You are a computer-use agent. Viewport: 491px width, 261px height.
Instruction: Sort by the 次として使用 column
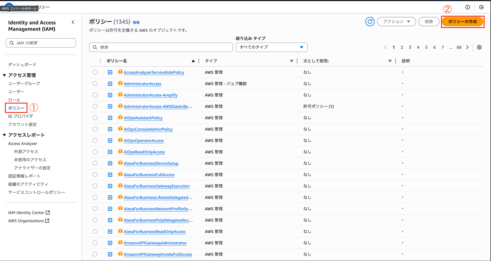tap(390, 61)
